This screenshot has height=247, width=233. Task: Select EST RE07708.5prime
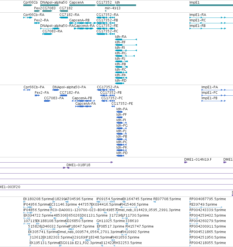tap(167, 199)
